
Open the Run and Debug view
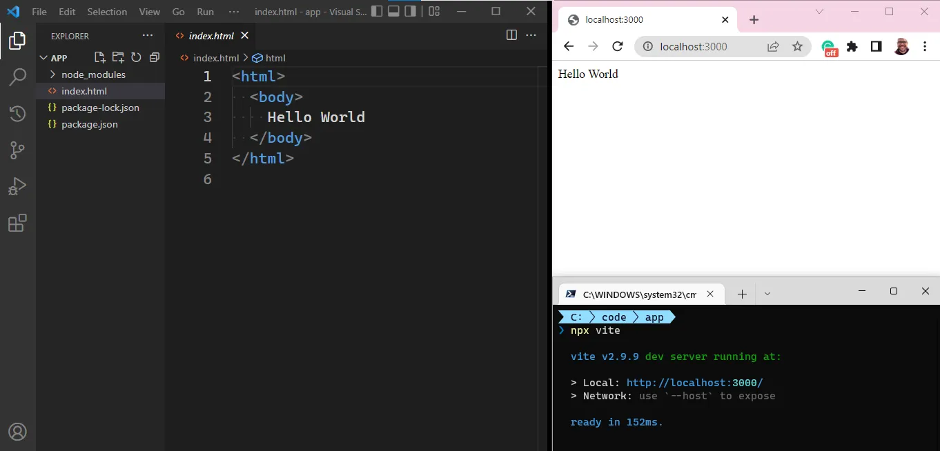17,187
